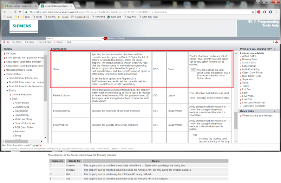Screen dimensions: 281x183
Task: Click the PDF document icon in breadcrumb bar
Action: coord(5,42)
